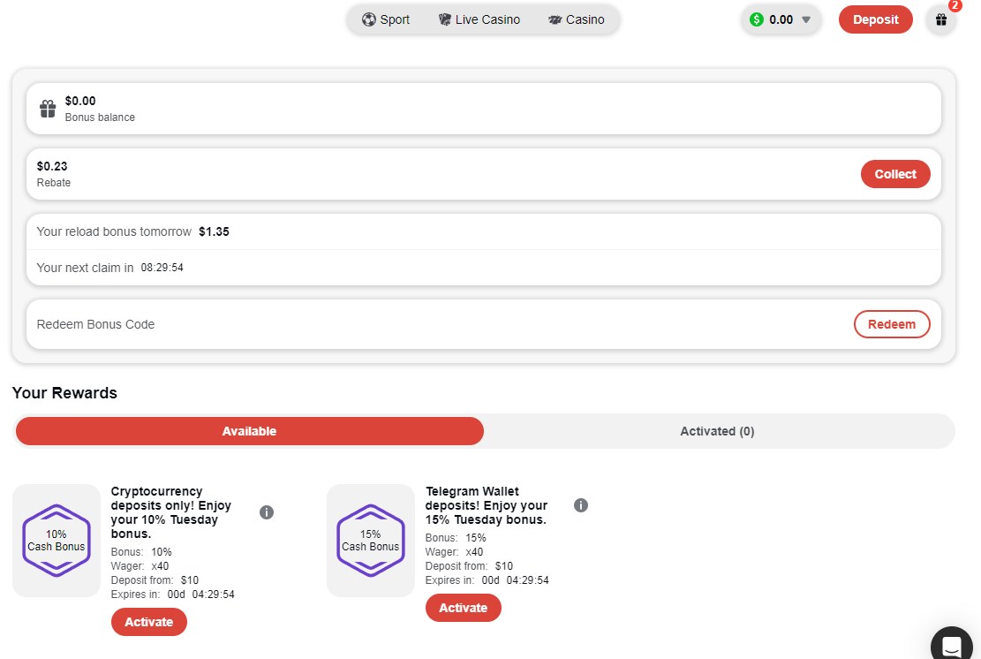Viewport: 981px width, 659px height.
Task: Click the green dollar currency icon
Action: (x=757, y=19)
